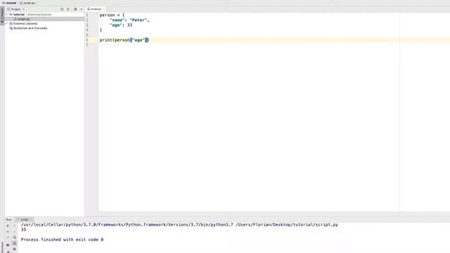Select External Libraries in the Project tree
450x253 pixels.
[x=25, y=23]
